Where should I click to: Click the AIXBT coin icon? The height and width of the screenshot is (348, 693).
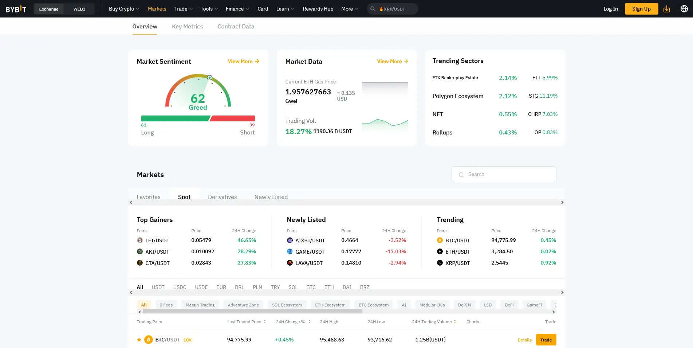pos(290,240)
